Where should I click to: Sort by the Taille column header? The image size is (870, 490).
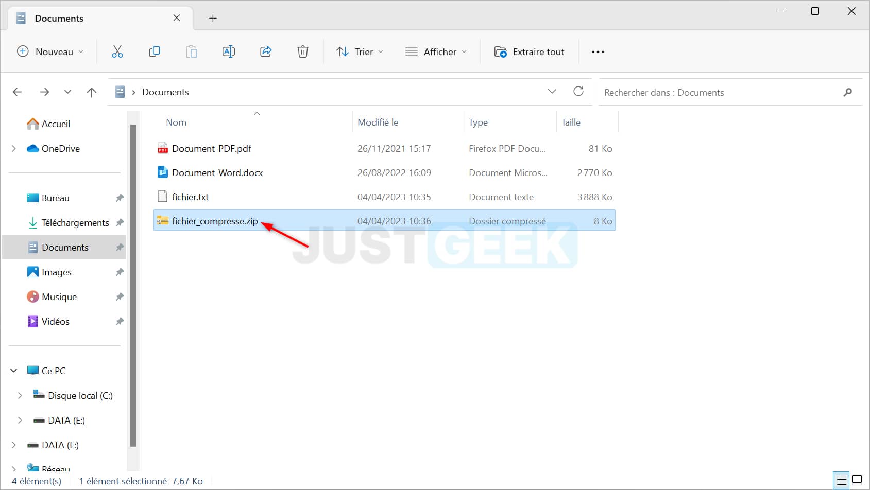click(x=571, y=122)
